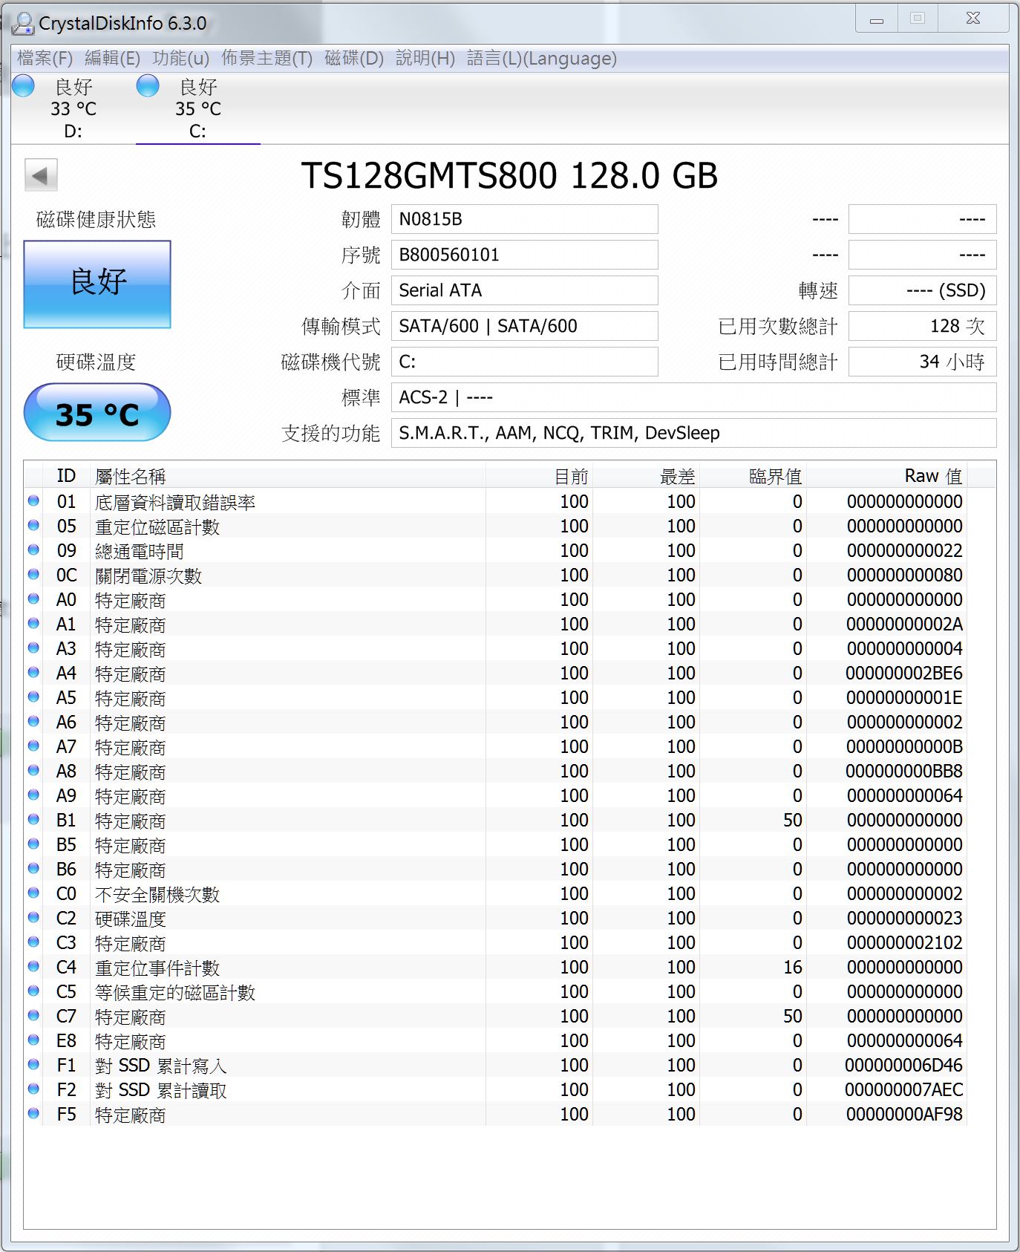The width and height of the screenshot is (1020, 1252).
Task: Select the 硬碟溫度 attribute row C2
Action: (496, 918)
